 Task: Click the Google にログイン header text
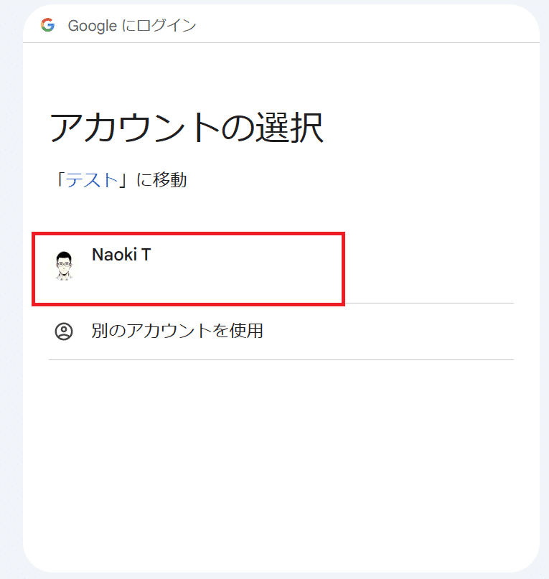tap(131, 26)
